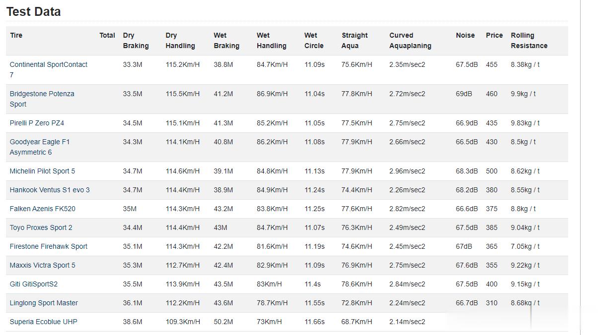Open the Bridgestone Potenza Sport link
This screenshot has height=335, width=598.
[42, 99]
